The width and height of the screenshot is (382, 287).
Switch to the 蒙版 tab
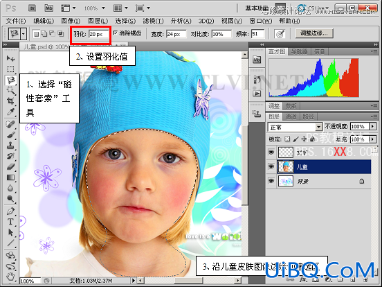click(291, 106)
